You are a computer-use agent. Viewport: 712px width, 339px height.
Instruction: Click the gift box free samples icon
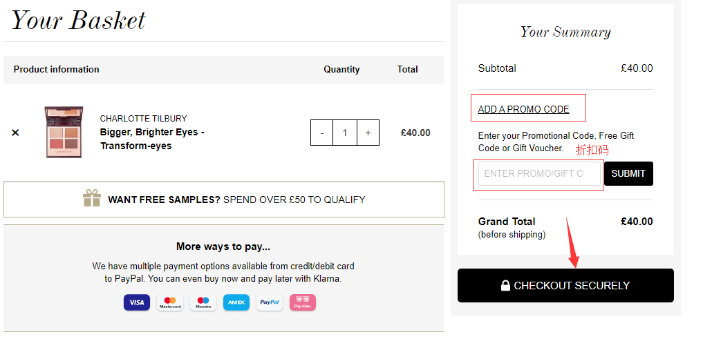click(92, 199)
